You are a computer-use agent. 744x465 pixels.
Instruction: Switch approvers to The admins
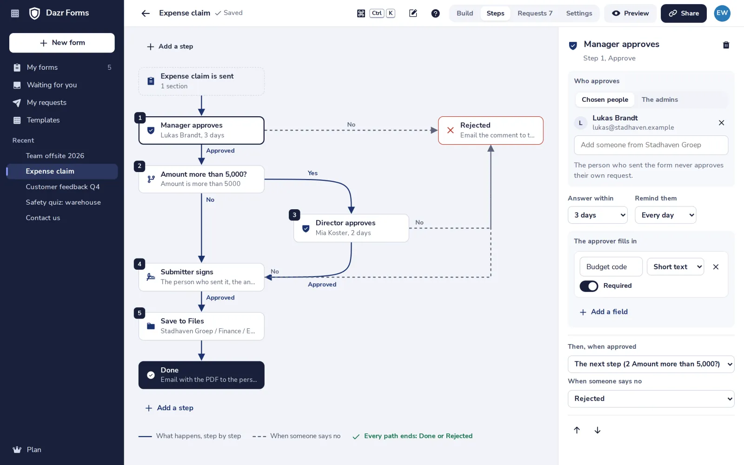click(659, 100)
